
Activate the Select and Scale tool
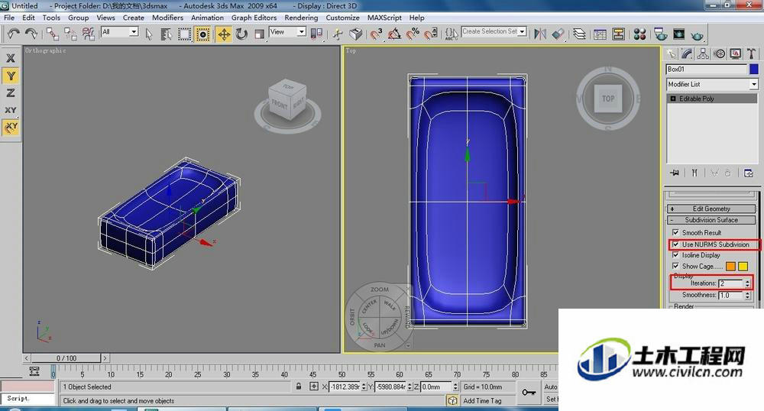(260, 34)
